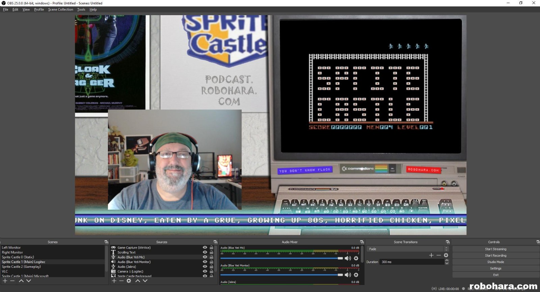Image resolution: width=540 pixels, height=292 pixels.
Task: Remove the selected source with minus icon
Action: point(122,281)
